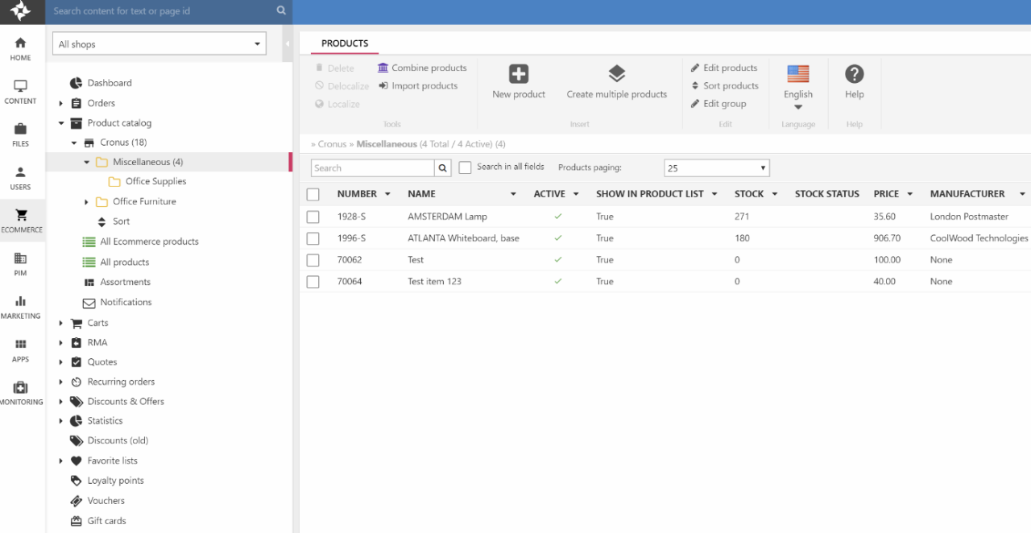Go to the PIM area icon
This screenshot has width=1031, height=533.
click(x=21, y=263)
